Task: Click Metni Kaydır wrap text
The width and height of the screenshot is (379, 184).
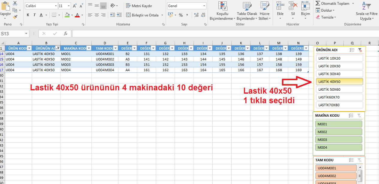Action: point(139,6)
